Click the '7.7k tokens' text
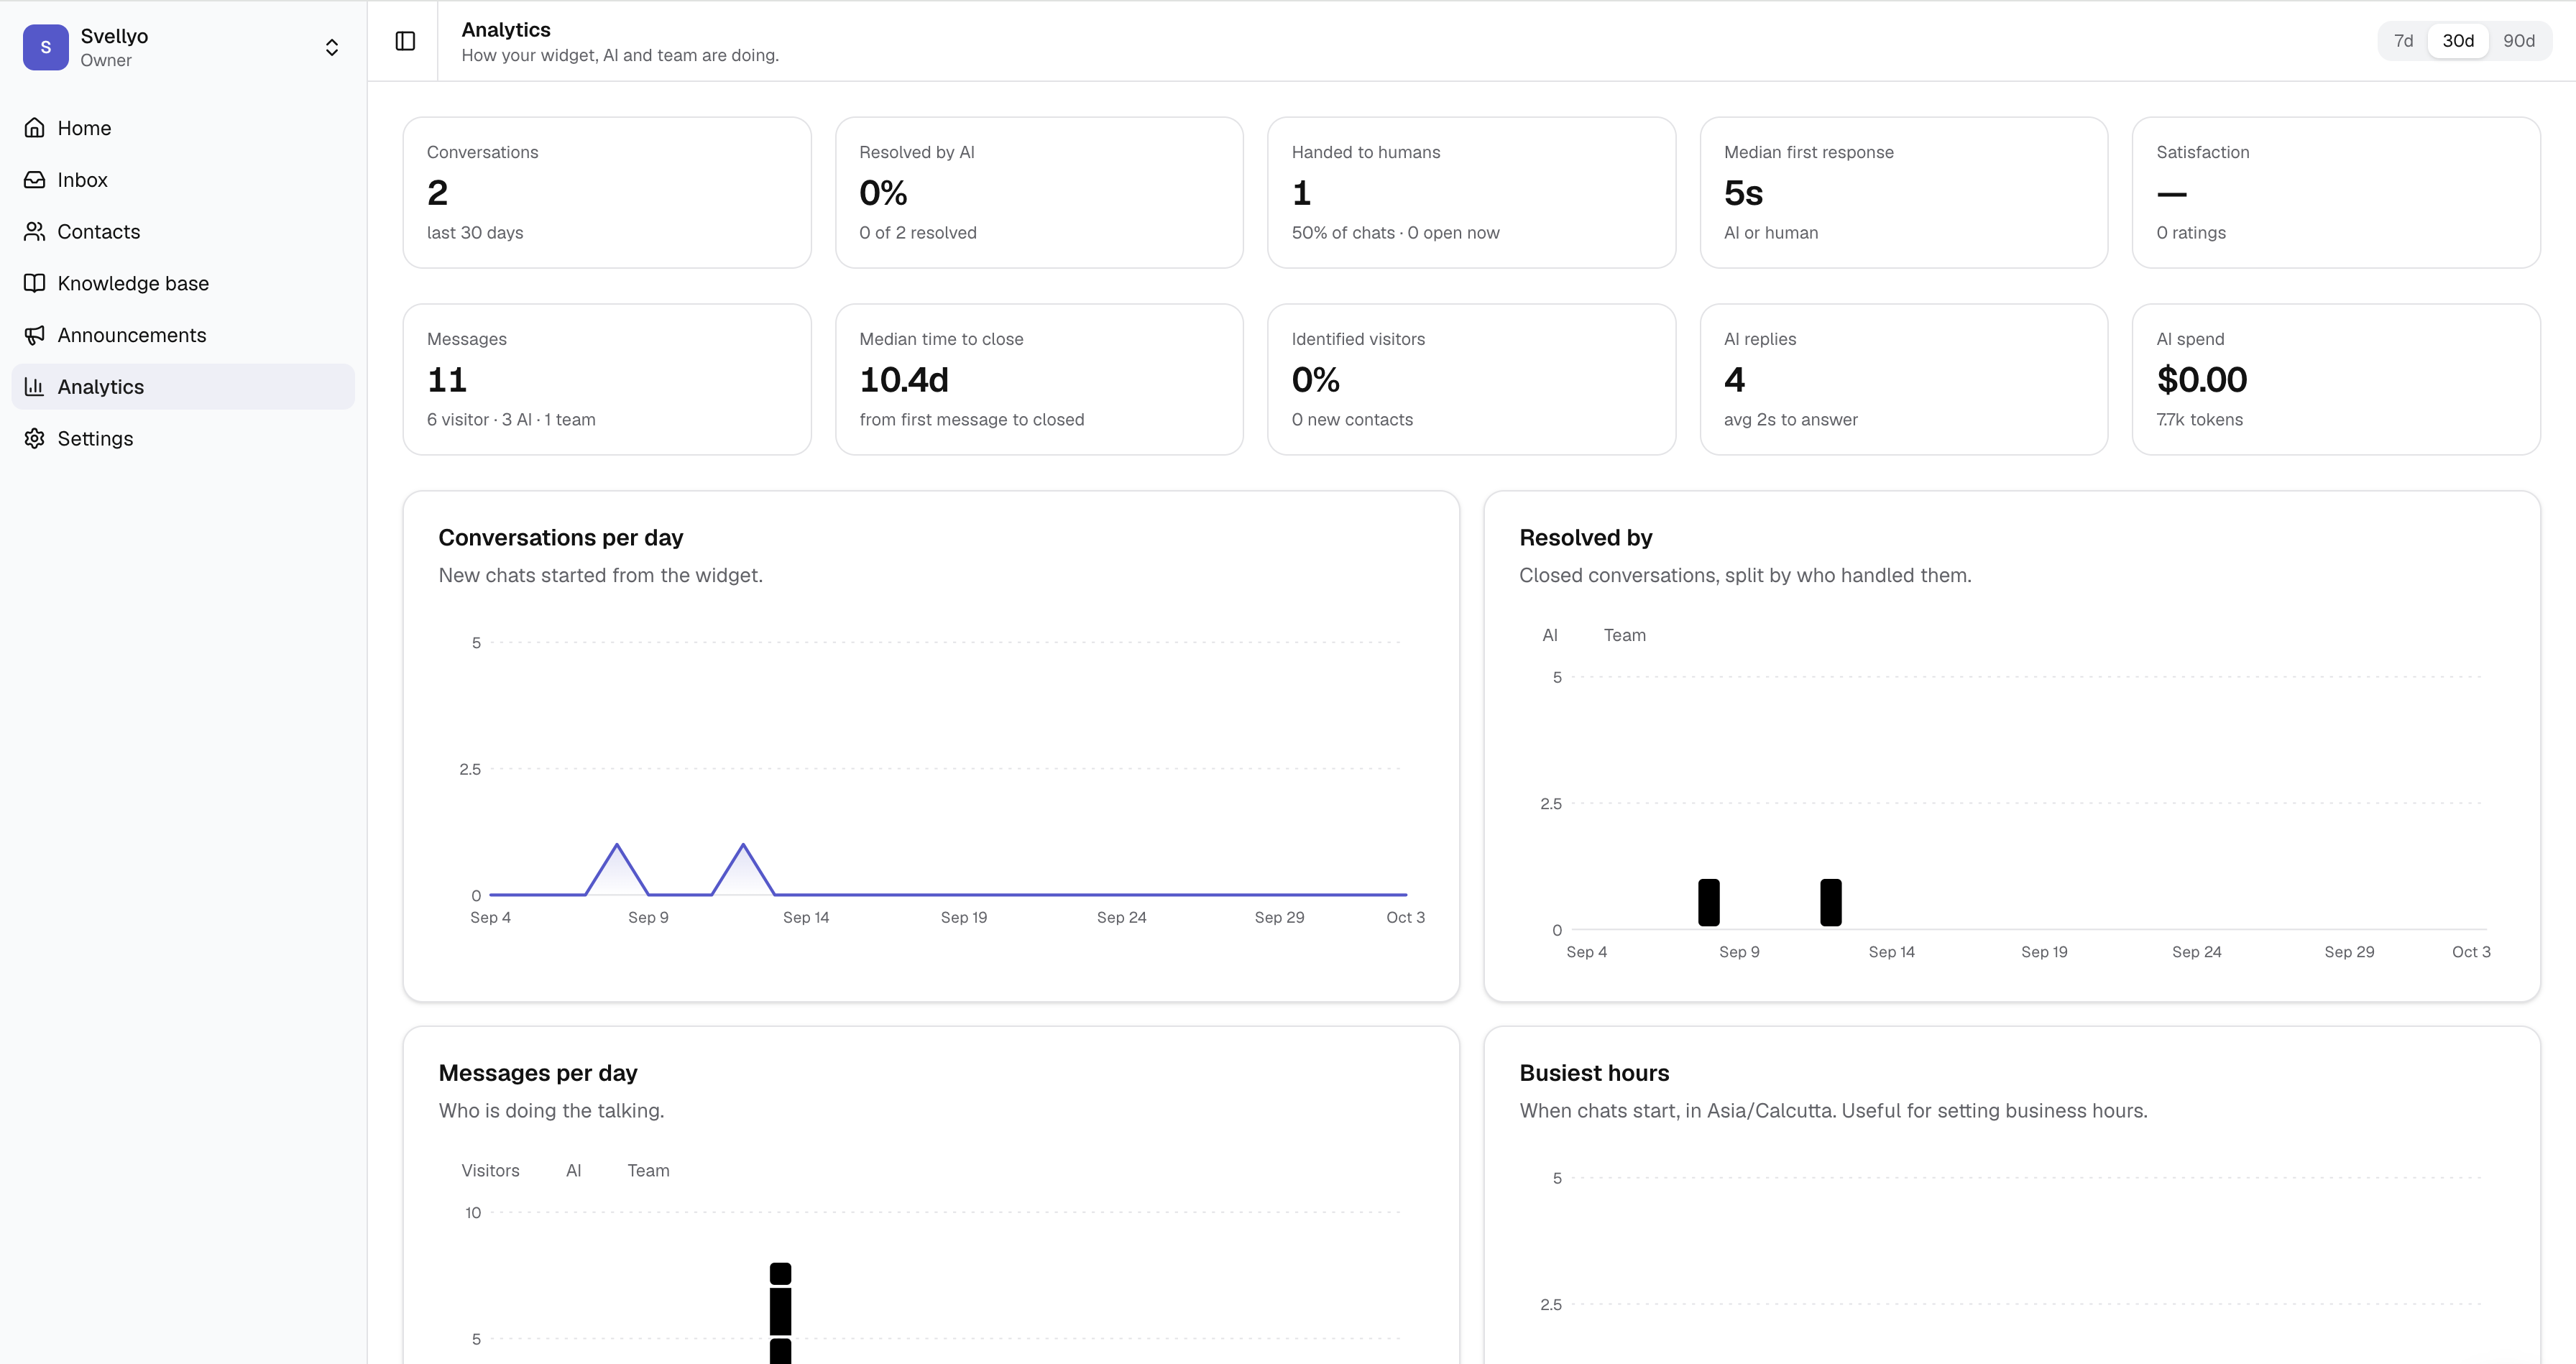Screen dimensions: 2576x1364 (x=2199, y=420)
